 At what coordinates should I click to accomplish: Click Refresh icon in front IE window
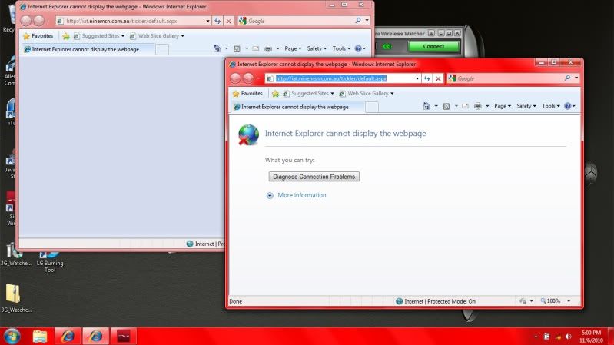point(426,78)
